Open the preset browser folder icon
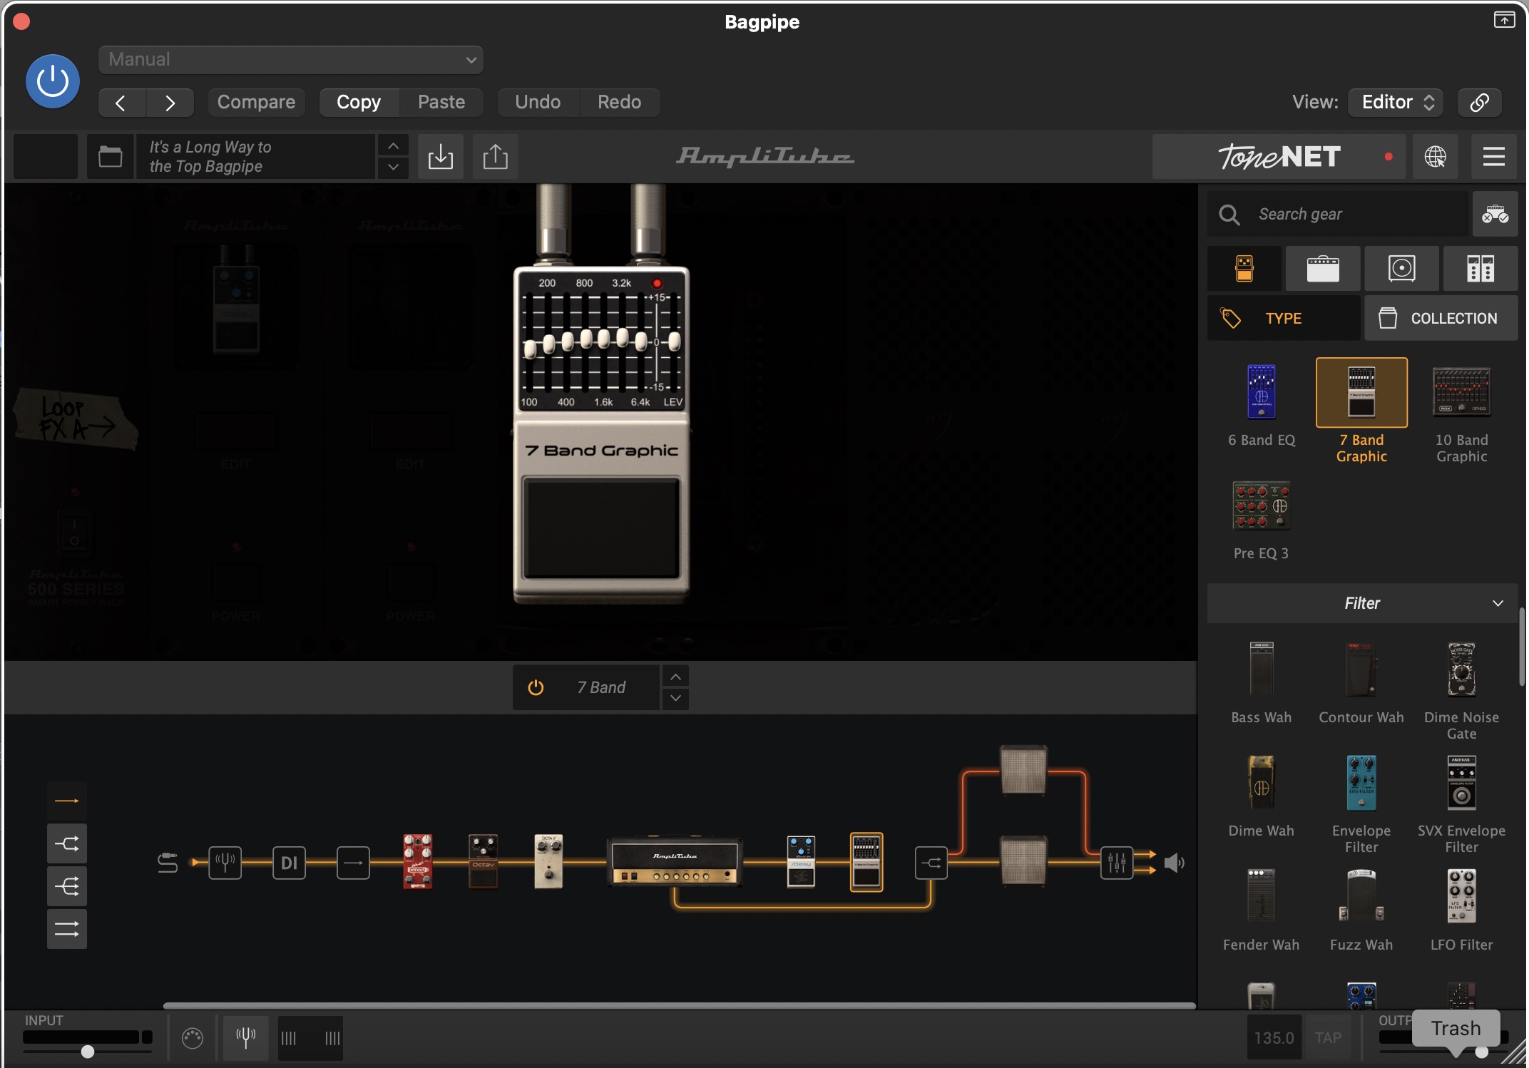The width and height of the screenshot is (1529, 1068). (110, 156)
